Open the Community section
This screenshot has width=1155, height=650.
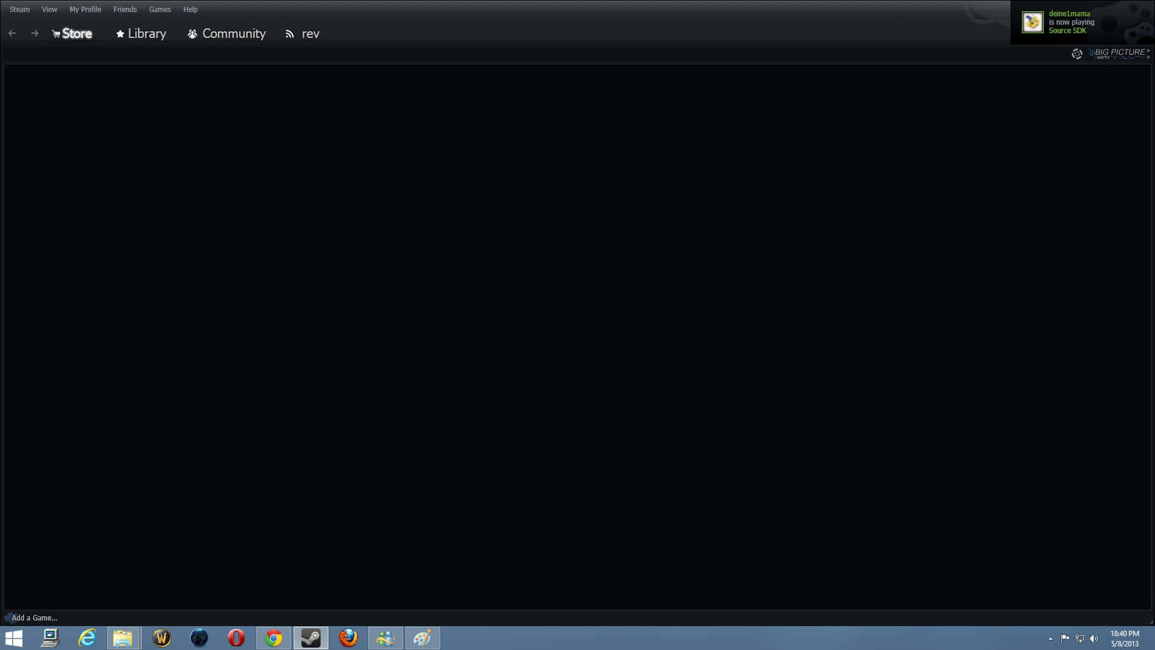[227, 33]
